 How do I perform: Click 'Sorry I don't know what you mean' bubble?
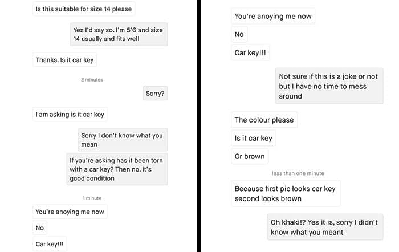[123, 140]
